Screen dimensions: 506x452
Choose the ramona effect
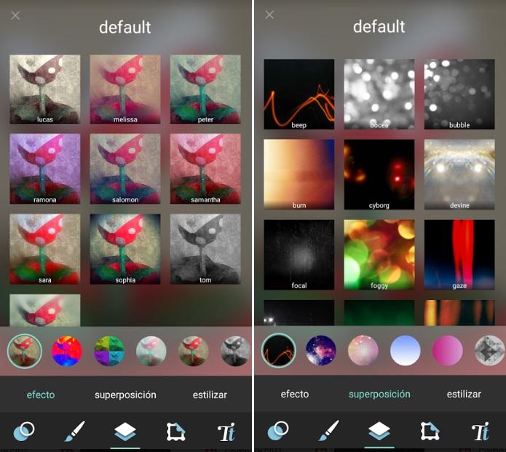tap(45, 169)
